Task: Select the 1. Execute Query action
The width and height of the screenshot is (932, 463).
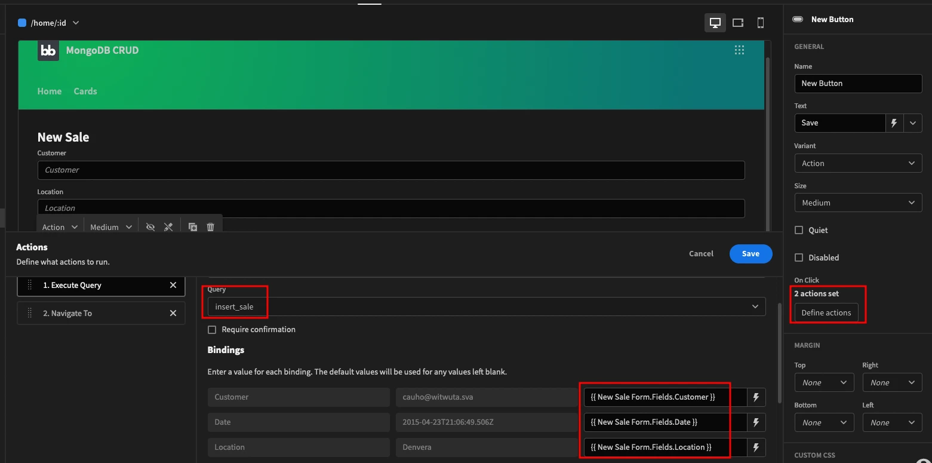Action: pos(101,286)
